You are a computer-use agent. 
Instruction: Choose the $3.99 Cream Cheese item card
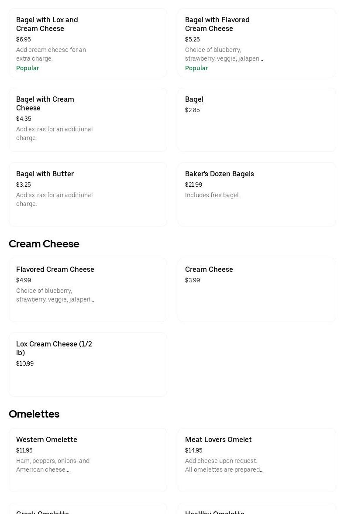pyautogui.click(x=257, y=290)
